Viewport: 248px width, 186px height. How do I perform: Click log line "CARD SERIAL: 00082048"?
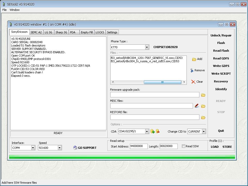(x=27, y=42)
